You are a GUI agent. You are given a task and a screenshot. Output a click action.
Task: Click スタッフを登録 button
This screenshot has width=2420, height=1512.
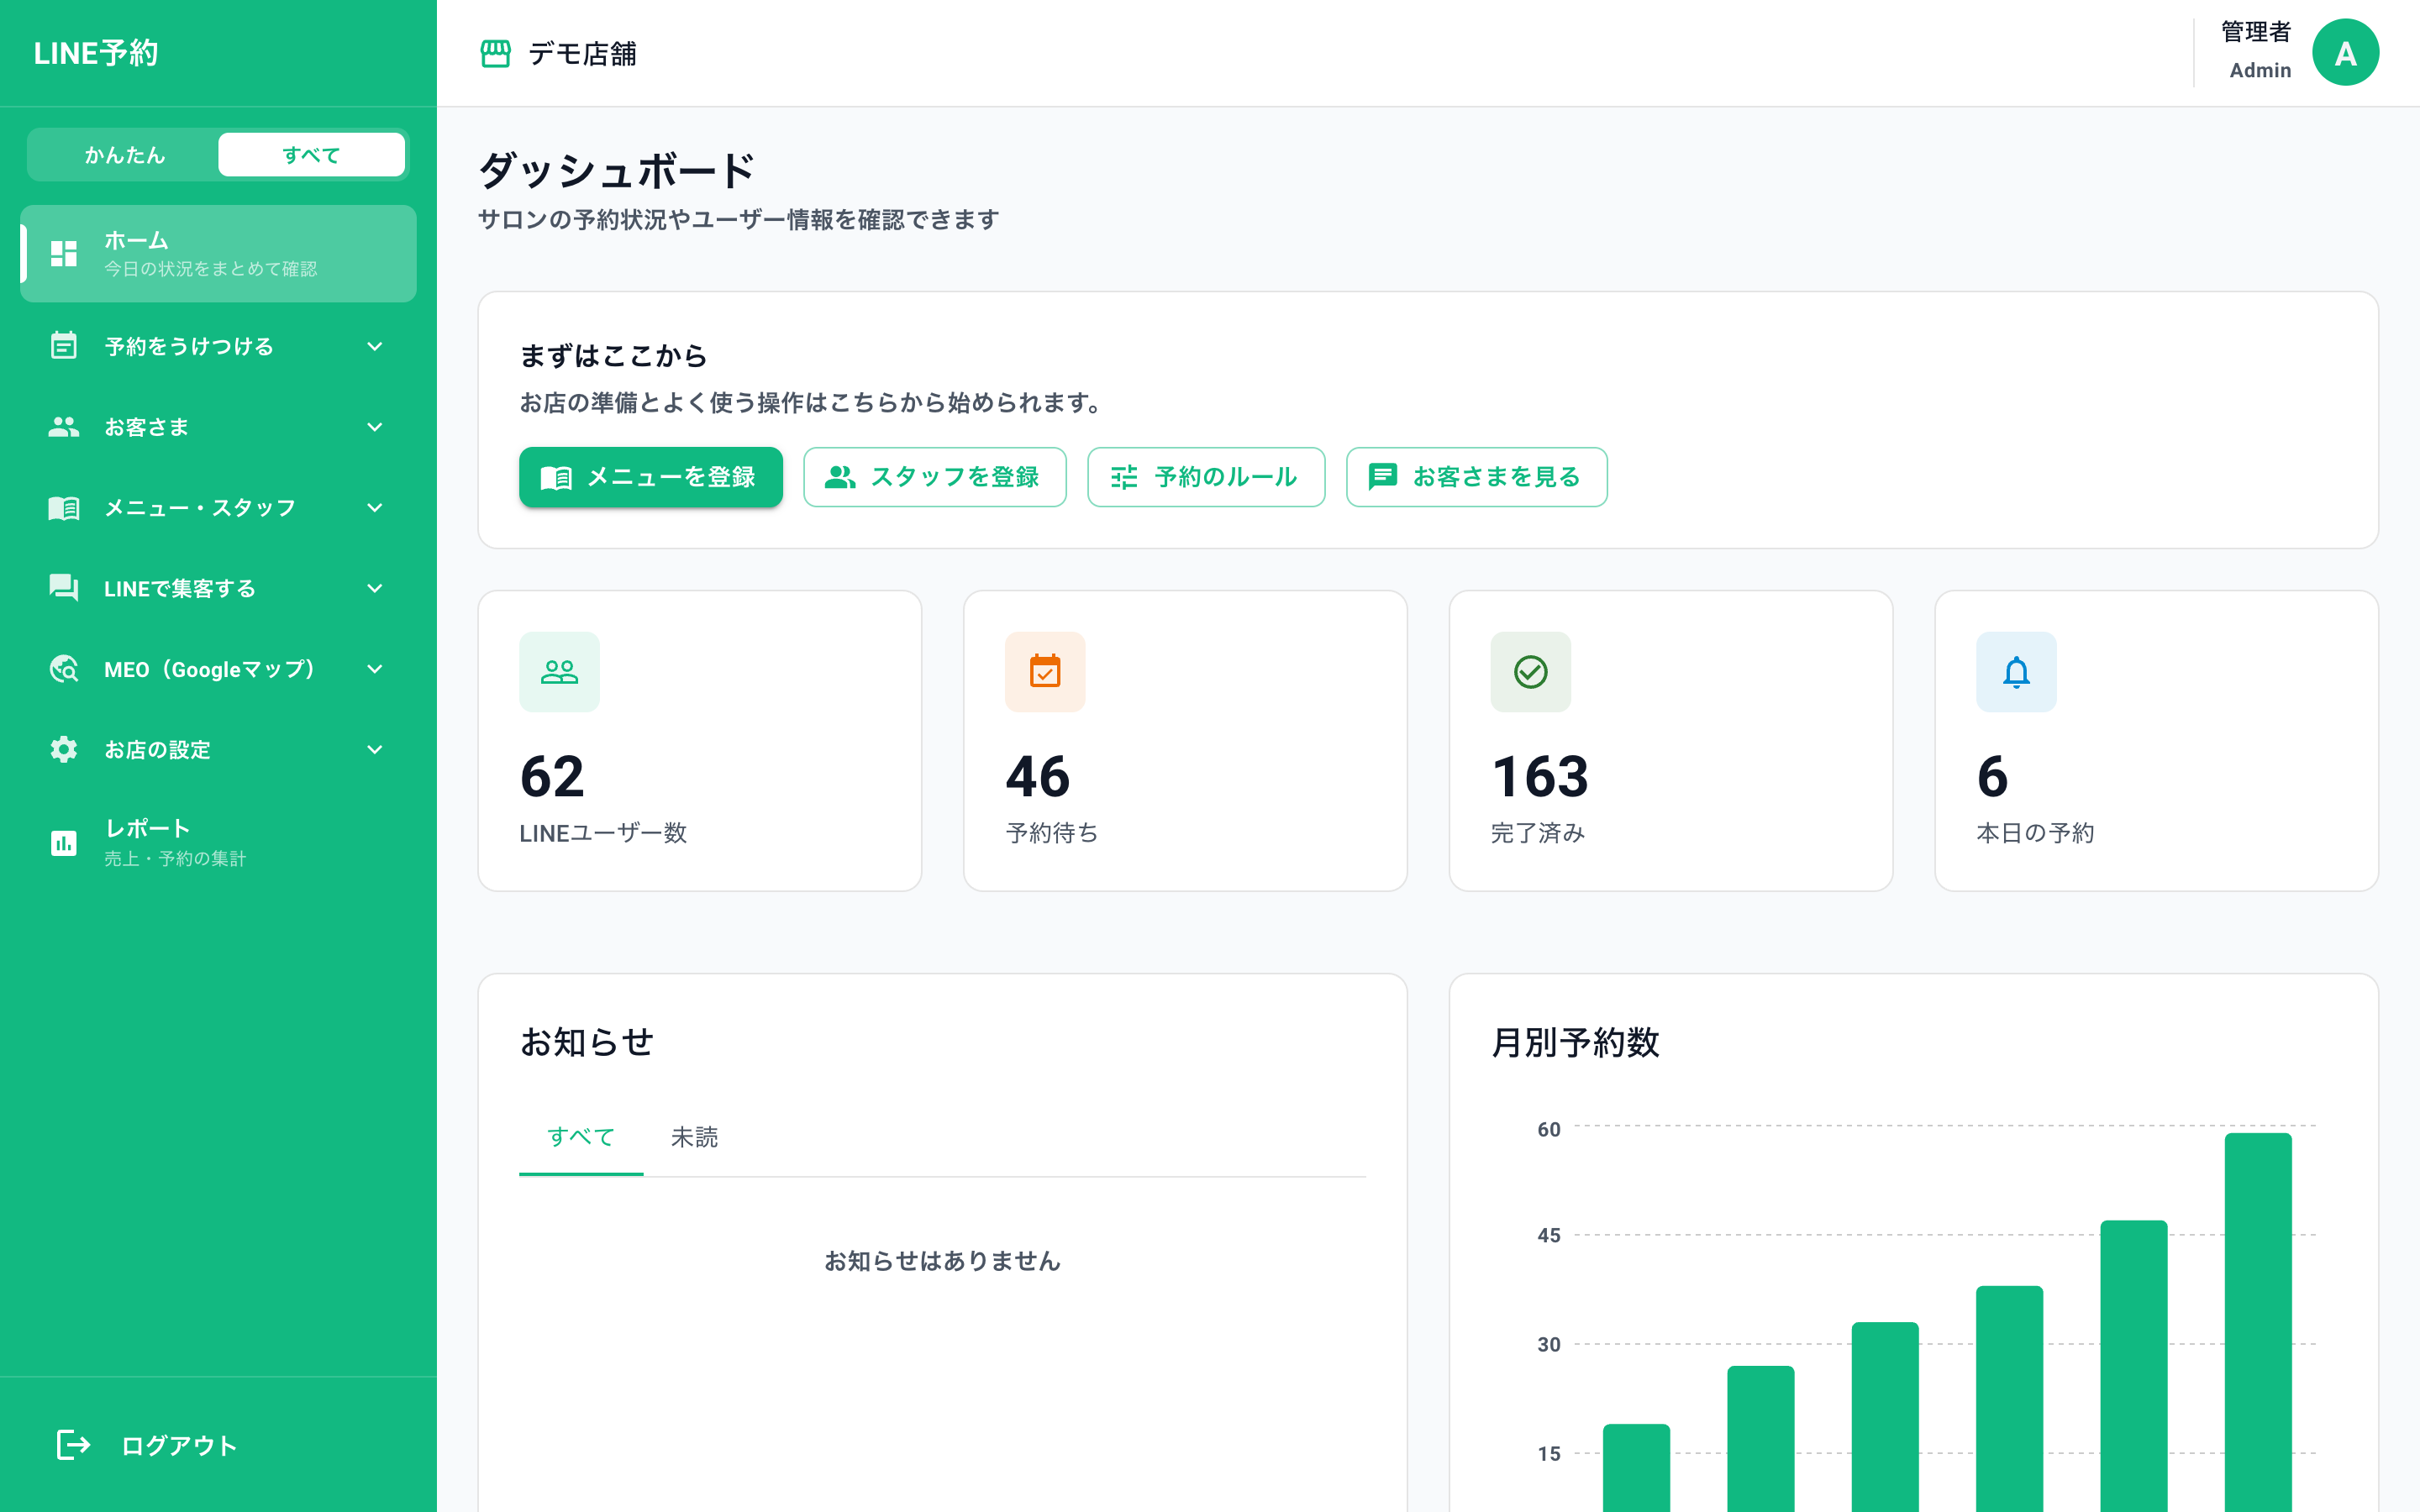click(x=934, y=477)
